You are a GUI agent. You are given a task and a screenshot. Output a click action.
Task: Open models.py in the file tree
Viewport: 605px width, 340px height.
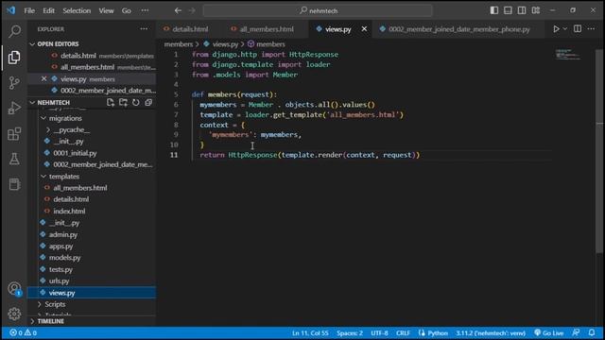(x=64, y=258)
